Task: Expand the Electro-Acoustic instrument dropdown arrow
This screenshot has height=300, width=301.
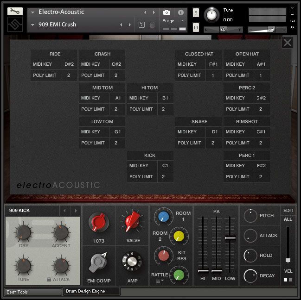Action: point(32,12)
